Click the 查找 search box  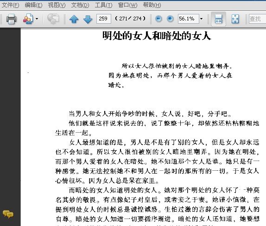[257, 19]
